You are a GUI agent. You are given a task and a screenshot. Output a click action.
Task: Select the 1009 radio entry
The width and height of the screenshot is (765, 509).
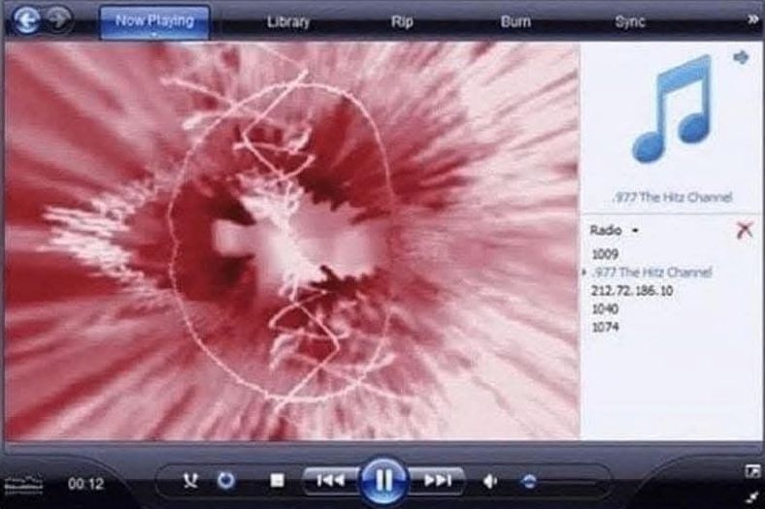[x=605, y=254]
